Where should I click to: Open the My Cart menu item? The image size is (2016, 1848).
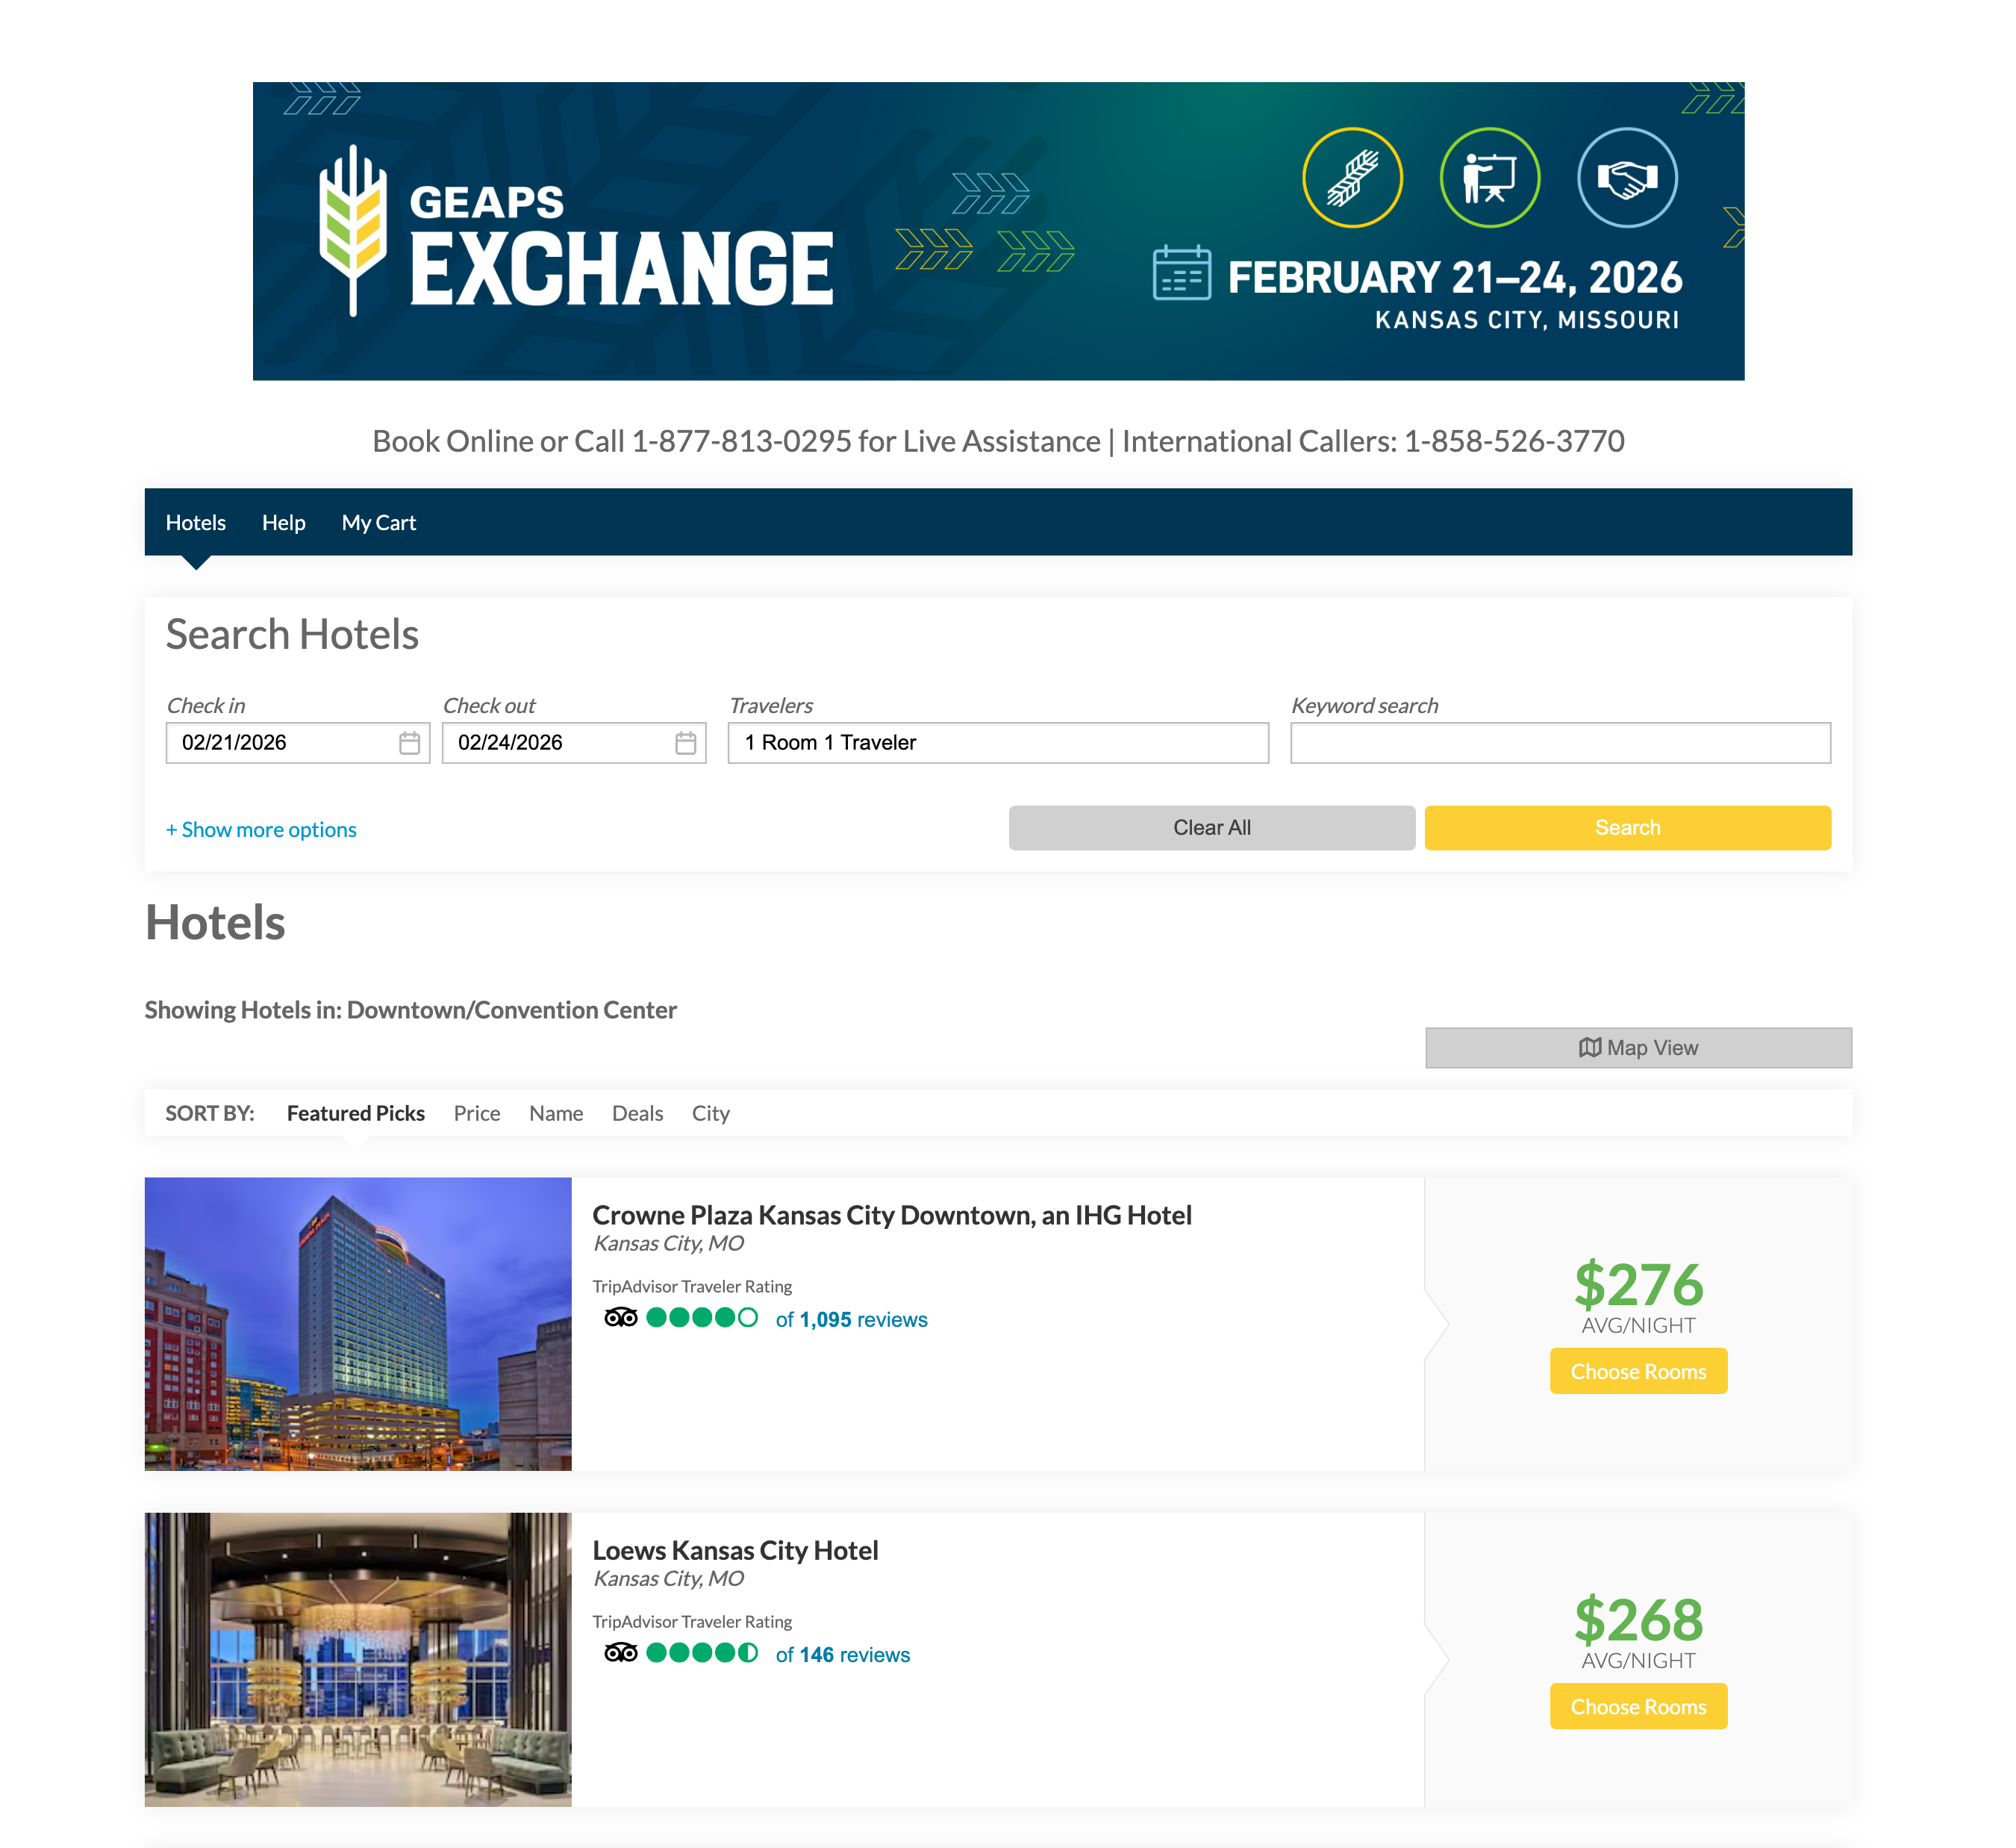(378, 522)
